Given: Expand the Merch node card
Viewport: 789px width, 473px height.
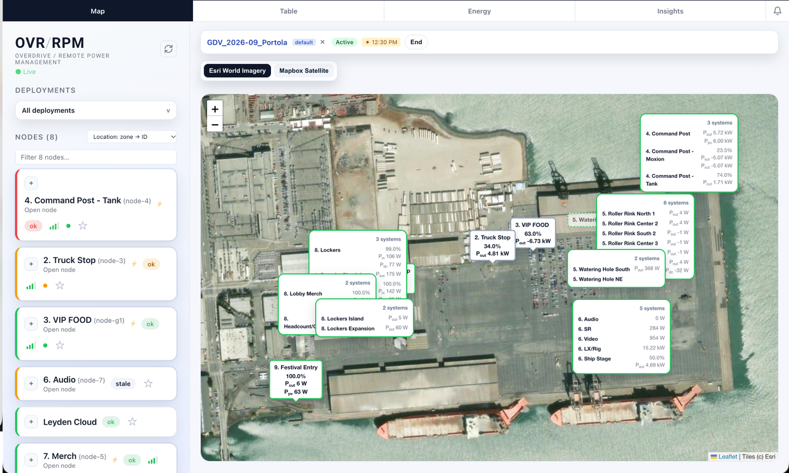Looking at the screenshot, I should click(x=31, y=460).
